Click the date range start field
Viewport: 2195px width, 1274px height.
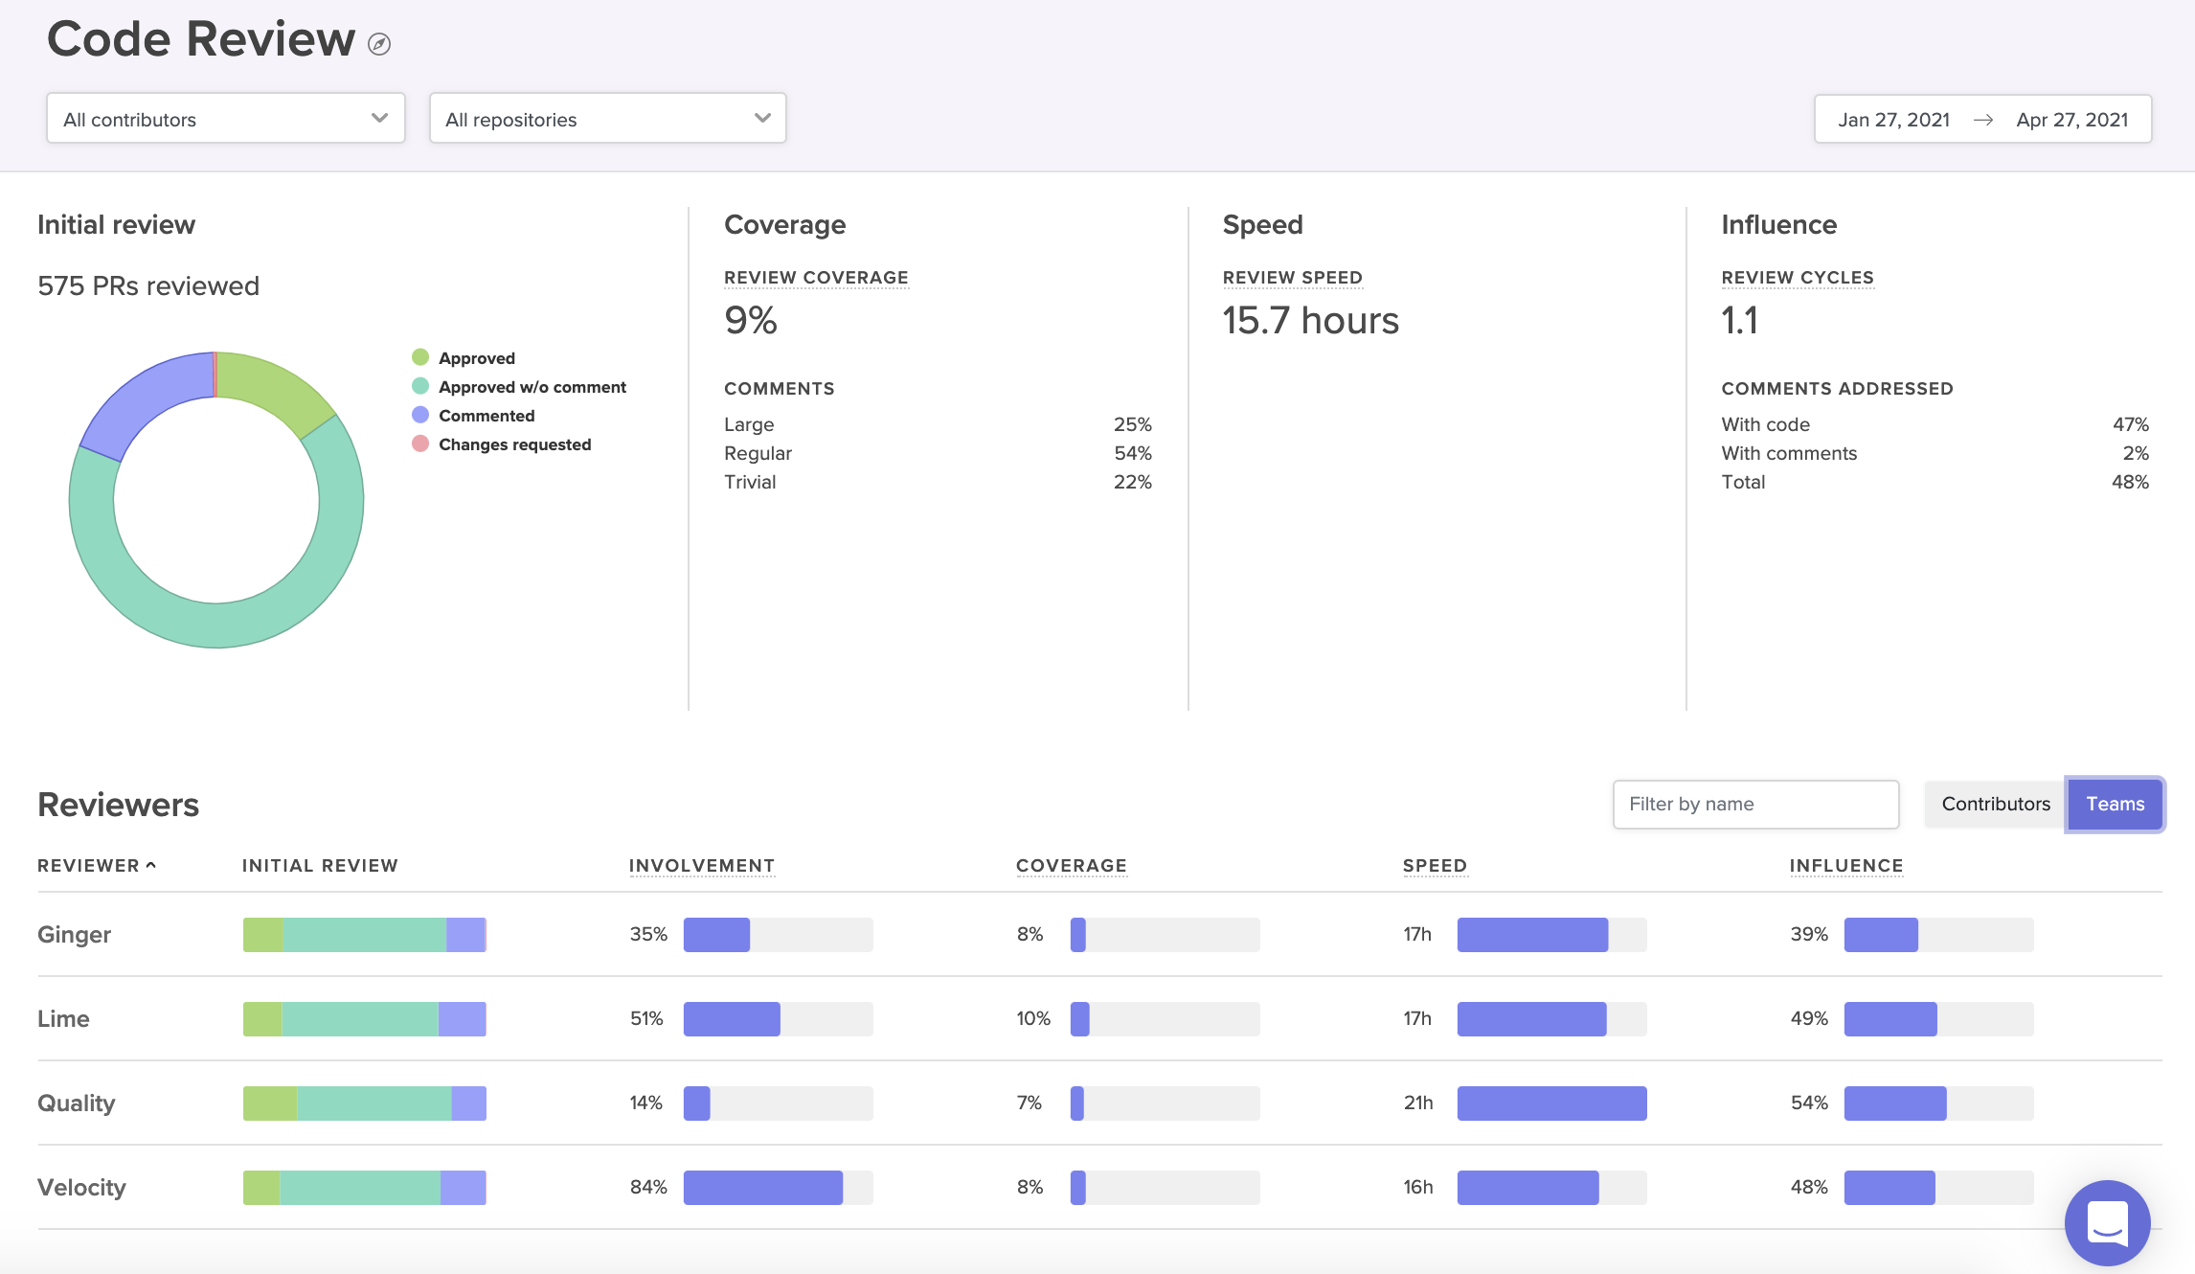(x=1895, y=119)
